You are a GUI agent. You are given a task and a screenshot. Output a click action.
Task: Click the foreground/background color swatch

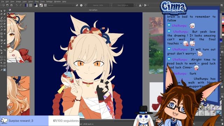coord(36,5)
